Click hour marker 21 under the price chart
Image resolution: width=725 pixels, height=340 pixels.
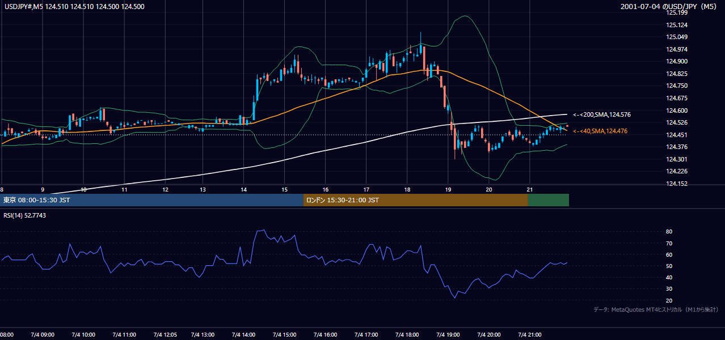[529, 190]
